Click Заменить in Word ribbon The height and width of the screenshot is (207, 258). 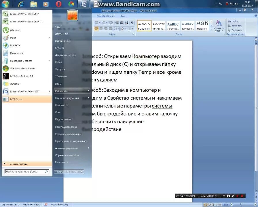235,26
